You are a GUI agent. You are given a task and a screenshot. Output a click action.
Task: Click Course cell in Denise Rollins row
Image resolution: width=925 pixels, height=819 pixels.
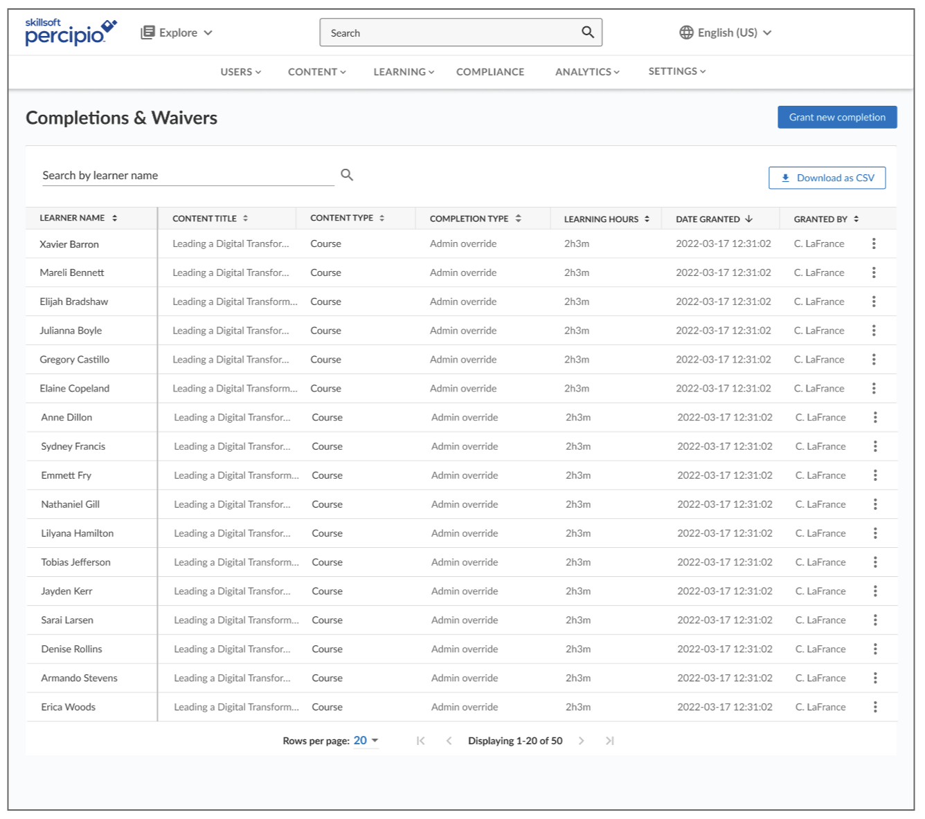click(327, 649)
